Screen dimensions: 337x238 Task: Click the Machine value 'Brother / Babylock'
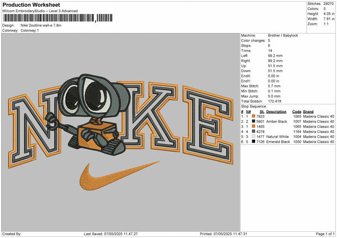[283, 35]
